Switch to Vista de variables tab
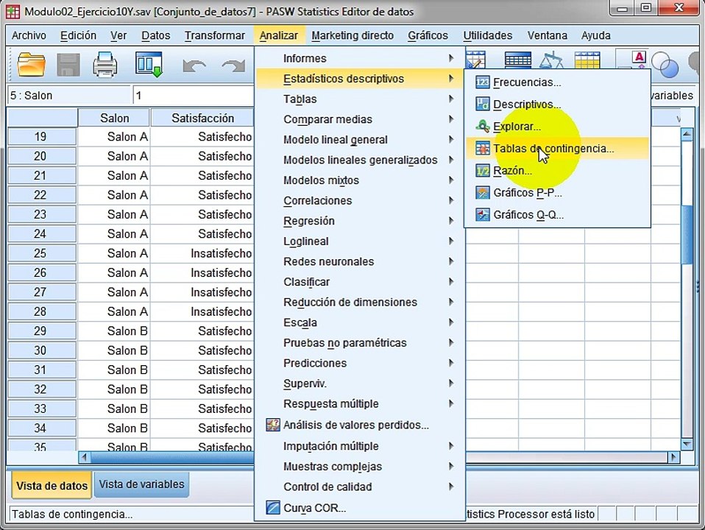 141,484
